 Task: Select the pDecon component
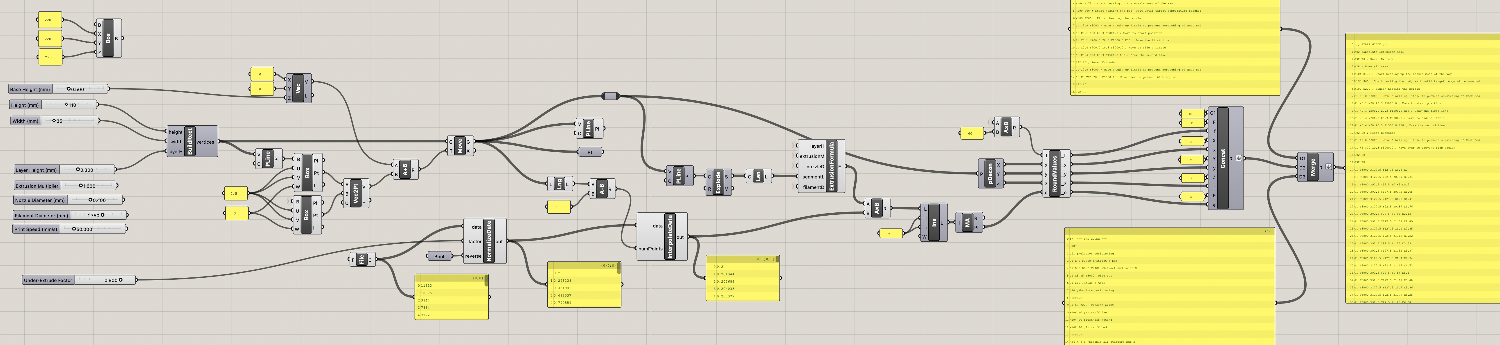(x=990, y=174)
